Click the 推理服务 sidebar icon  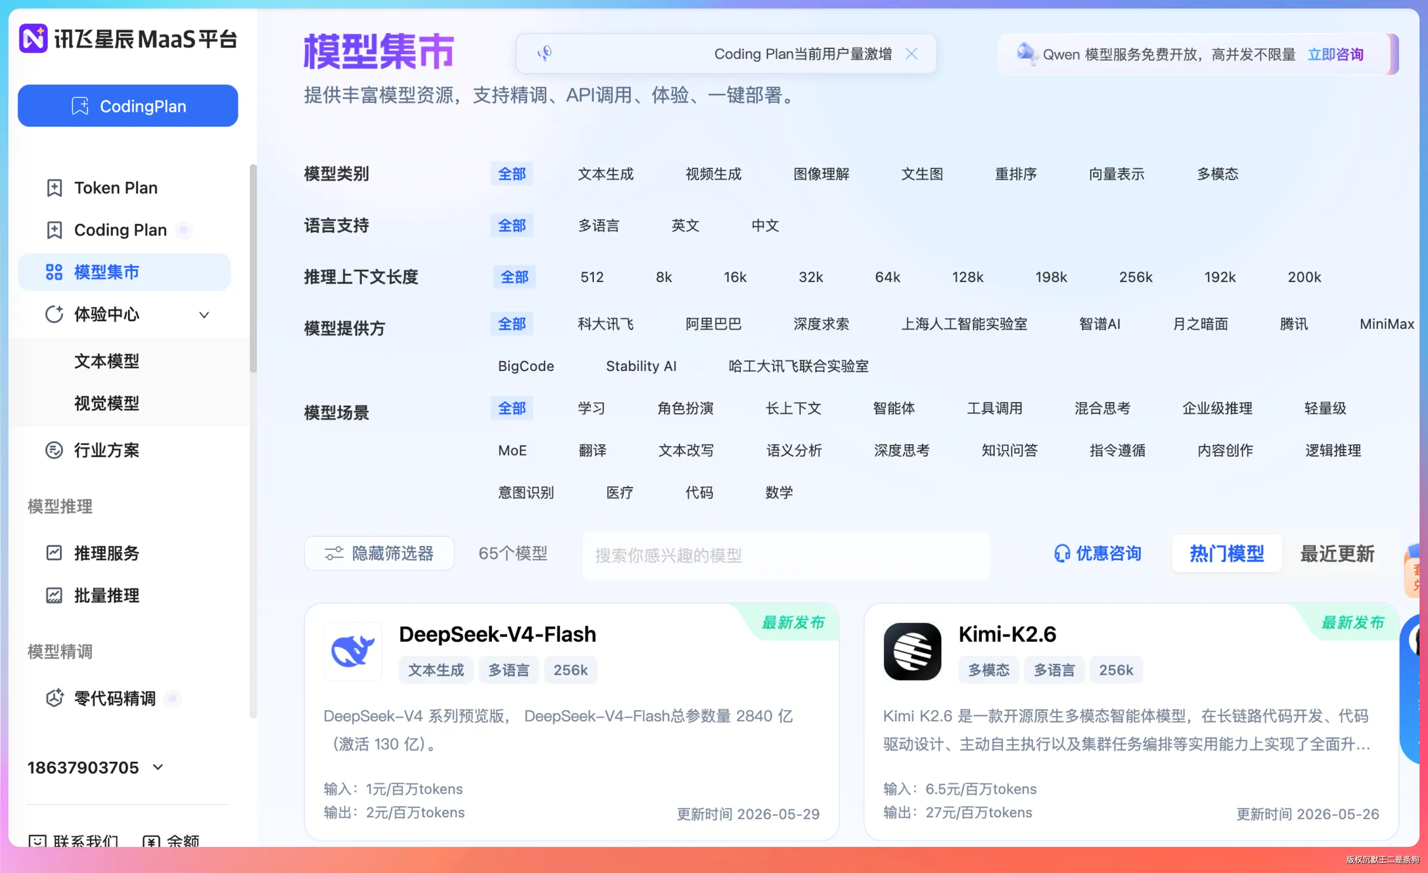(54, 553)
